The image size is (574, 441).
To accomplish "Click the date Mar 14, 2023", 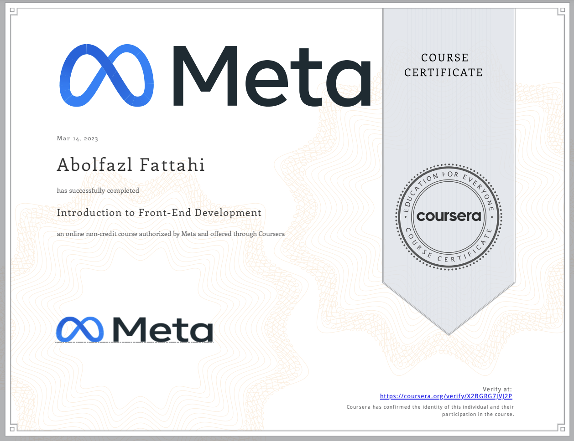I will (78, 138).
